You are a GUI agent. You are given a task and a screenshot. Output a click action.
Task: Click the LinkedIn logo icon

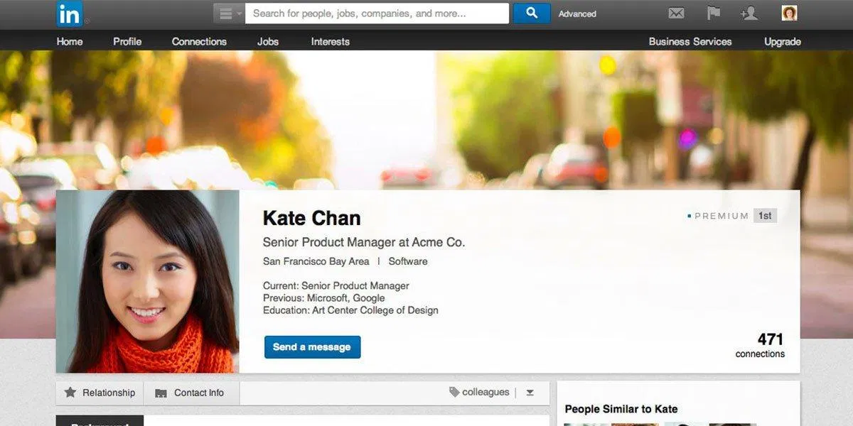click(69, 13)
